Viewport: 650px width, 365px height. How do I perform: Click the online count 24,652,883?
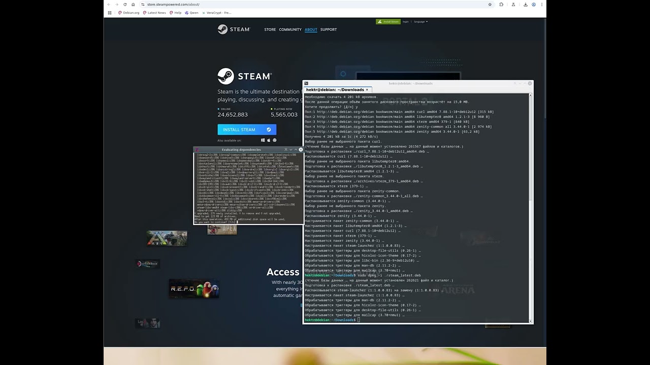(233, 115)
